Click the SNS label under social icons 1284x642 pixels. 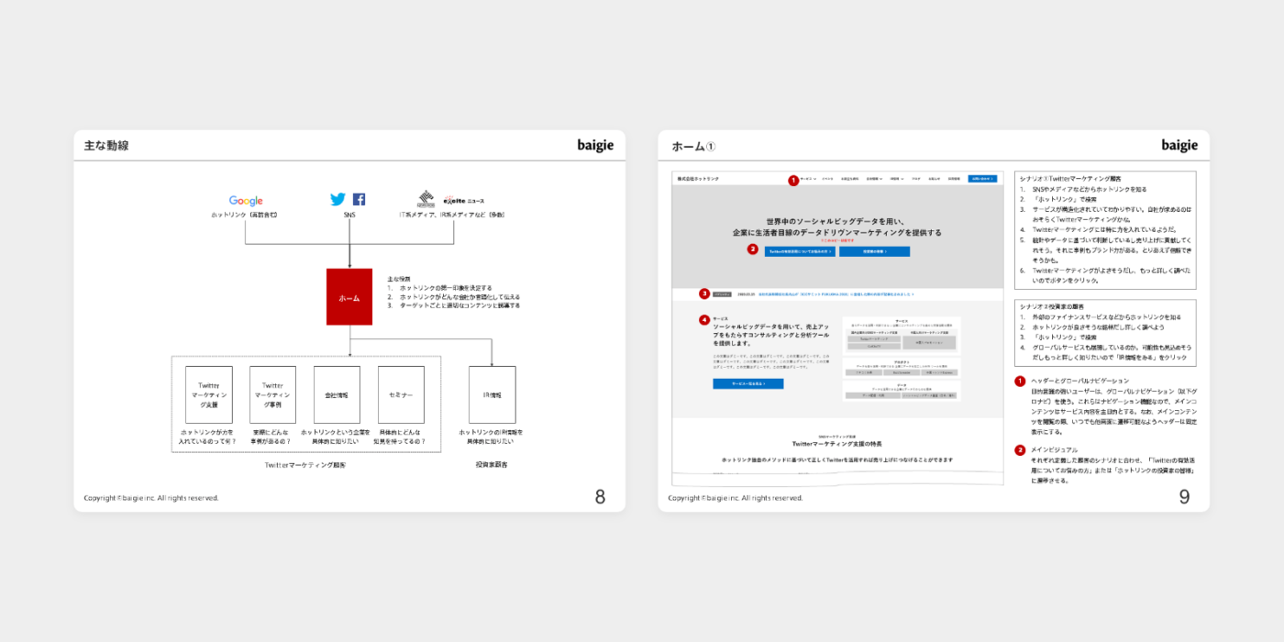pos(349,215)
